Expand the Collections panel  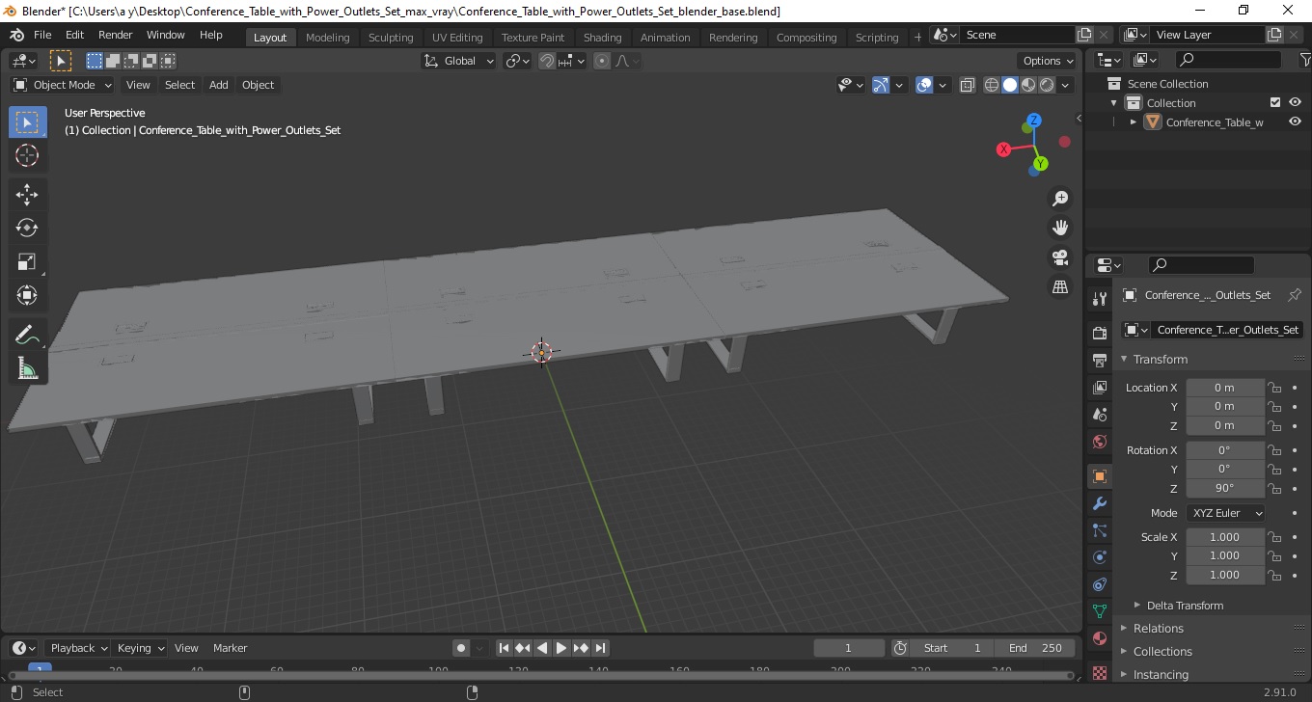coord(1162,652)
